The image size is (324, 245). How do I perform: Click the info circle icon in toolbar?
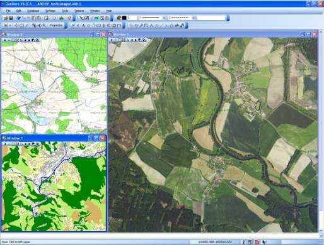click(x=54, y=18)
